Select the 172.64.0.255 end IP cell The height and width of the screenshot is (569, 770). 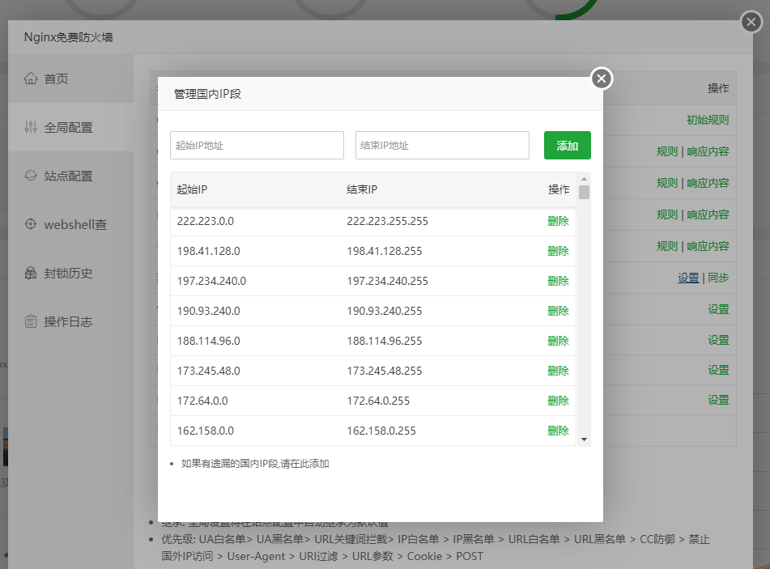coord(378,401)
